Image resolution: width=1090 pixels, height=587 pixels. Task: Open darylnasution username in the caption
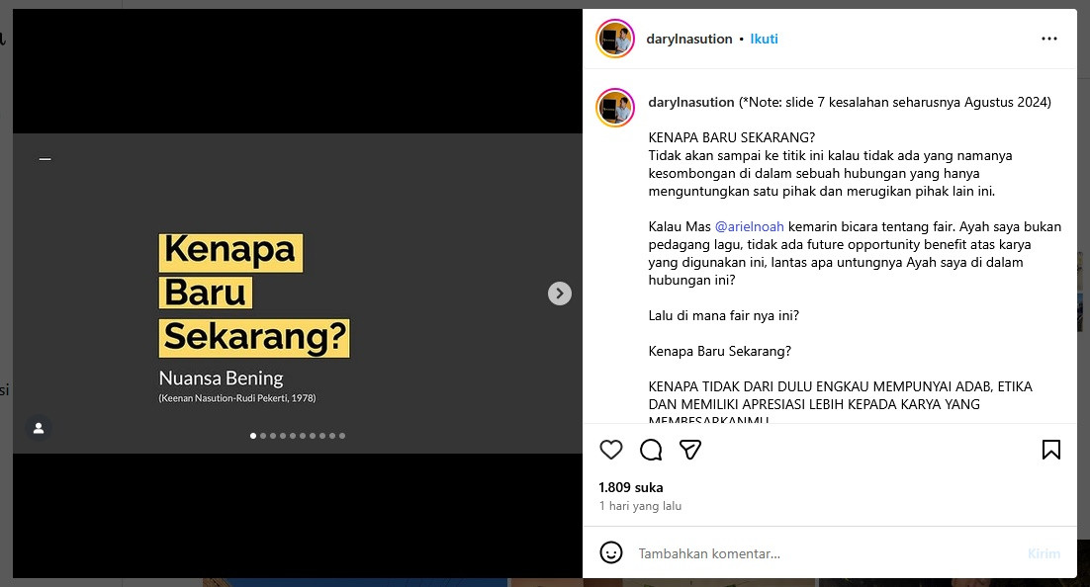pyautogui.click(x=691, y=102)
